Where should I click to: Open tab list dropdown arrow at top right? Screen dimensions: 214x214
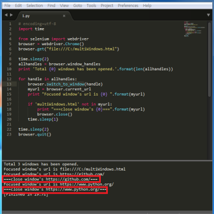point(208,15)
